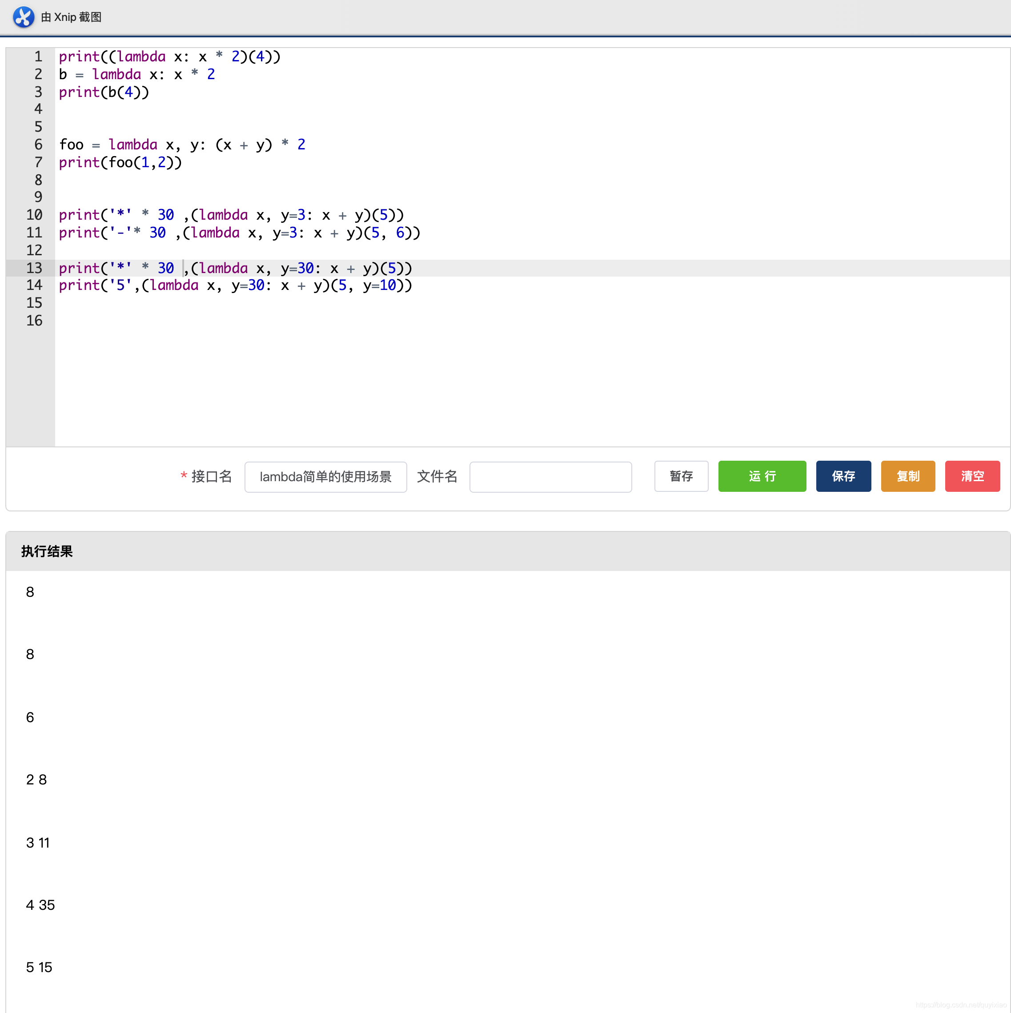Image resolution: width=1011 pixels, height=1013 pixels.
Task: Click the 文件名 label
Action: [x=437, y=476]
